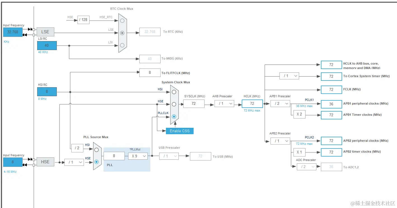The width and height of the screenshot is (397, 208).
Task: Click the / 2 HSI PLL divider box
Action: 77,148
